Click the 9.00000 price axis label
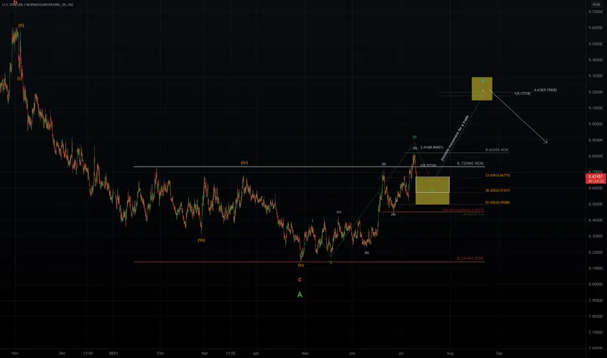 pyautogui.click(x=595, y=124)
